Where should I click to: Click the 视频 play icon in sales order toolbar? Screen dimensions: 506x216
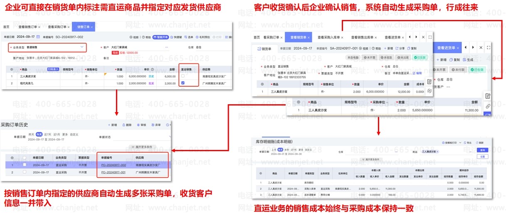[x=131, y=37]
